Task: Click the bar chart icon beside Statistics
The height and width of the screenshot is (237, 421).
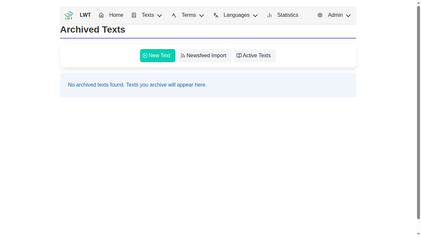Action: point(269,15)
